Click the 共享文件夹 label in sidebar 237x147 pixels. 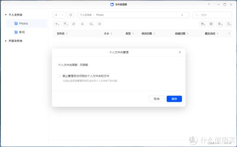tap(15, 41)
